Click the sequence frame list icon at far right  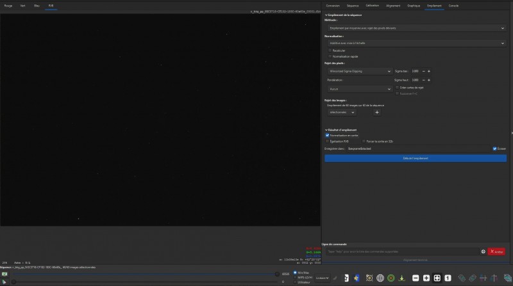pyautogui.click(x=507, y=278)
